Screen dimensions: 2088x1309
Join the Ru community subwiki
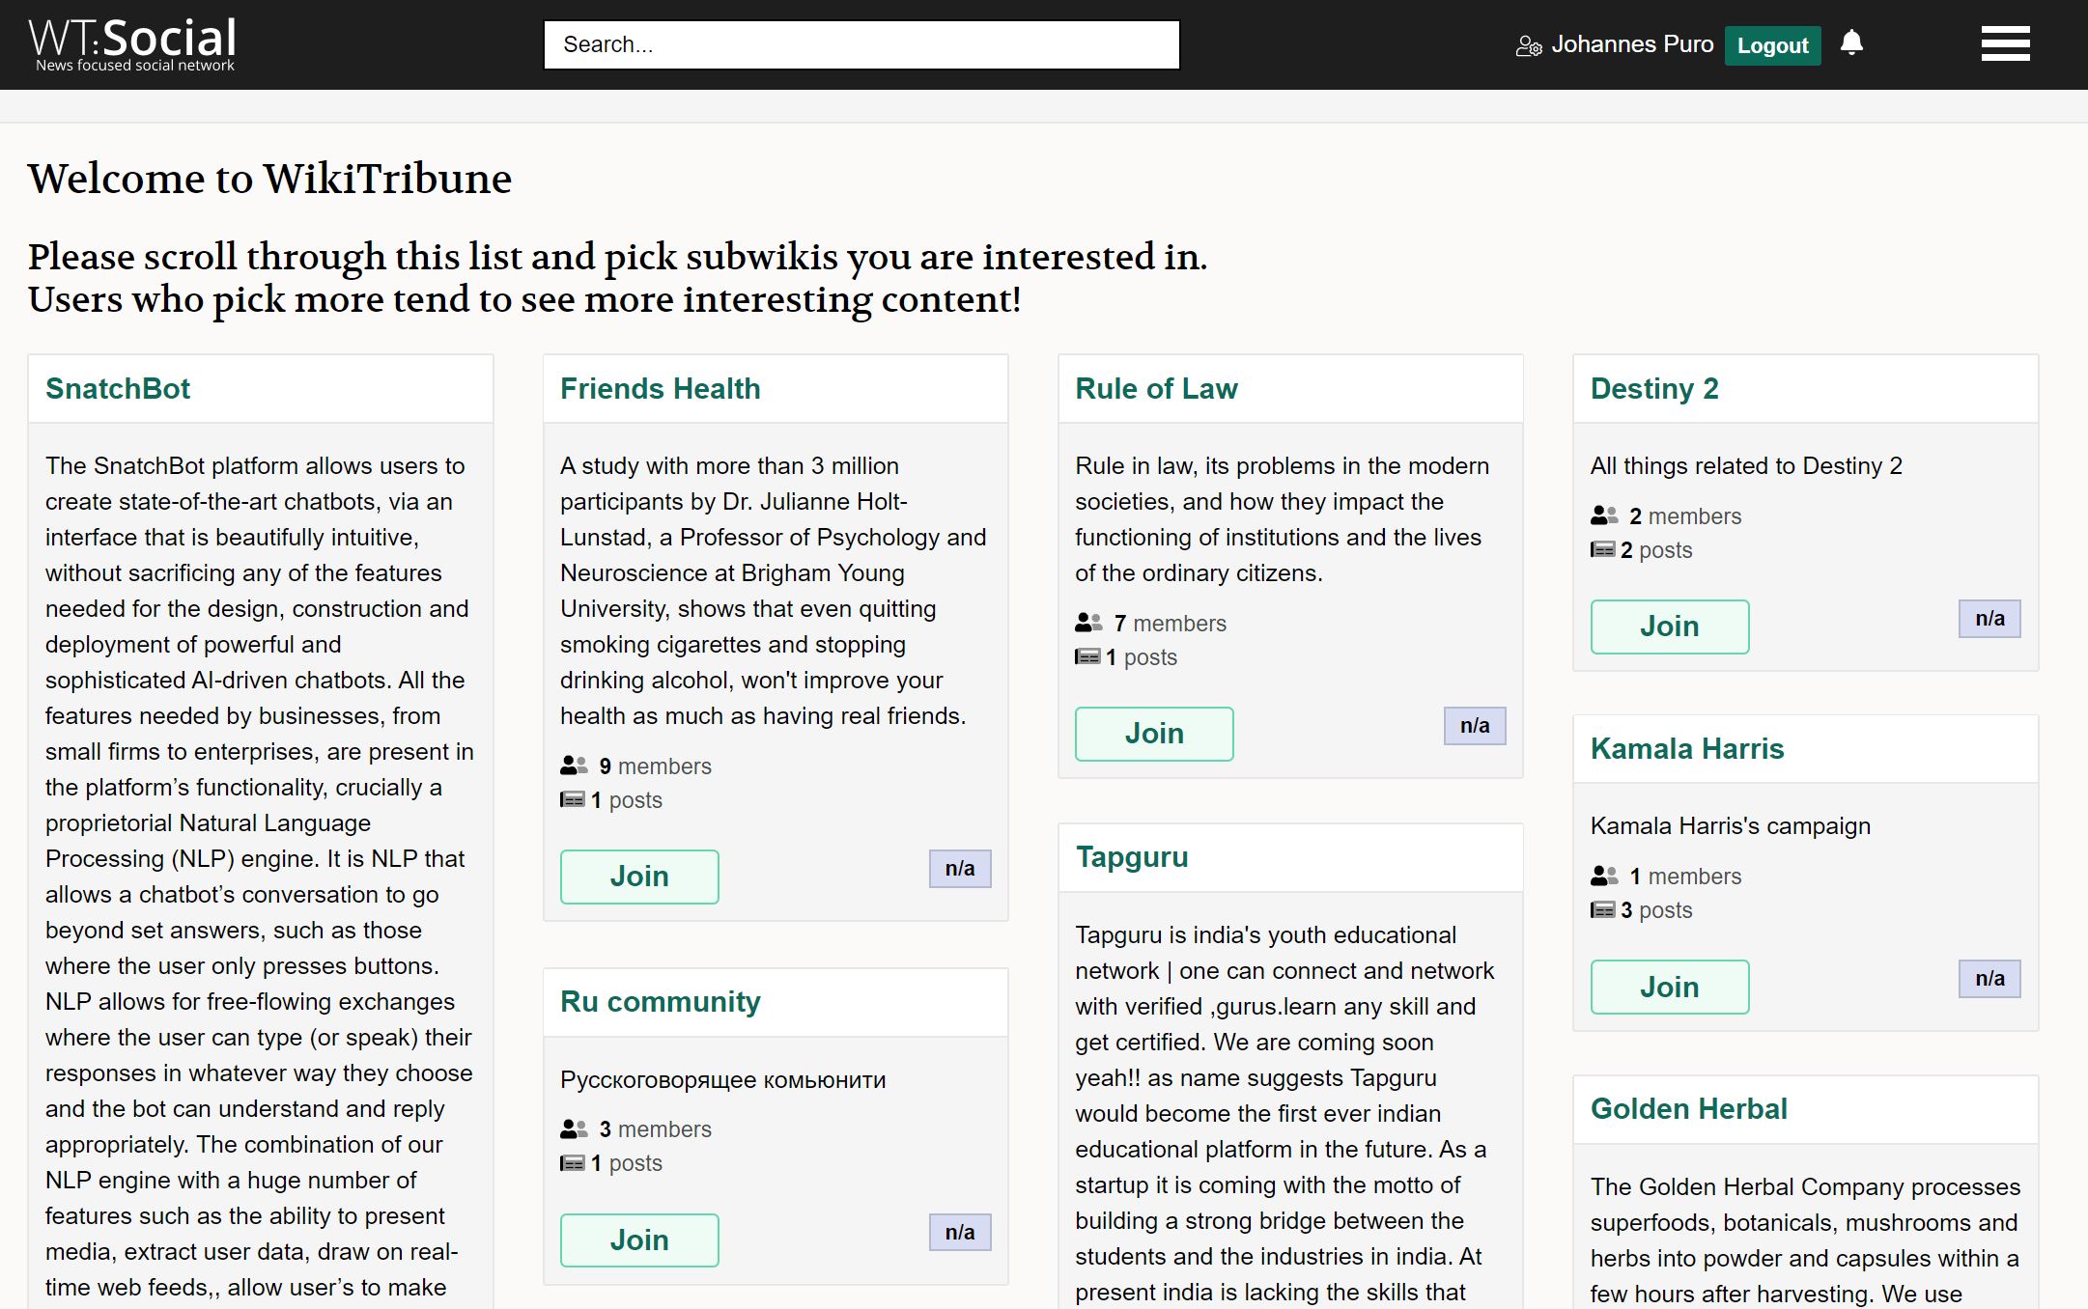639,1239
